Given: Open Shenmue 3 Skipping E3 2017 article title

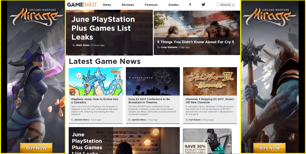Looking at the screenshot, I should point(209,101).
